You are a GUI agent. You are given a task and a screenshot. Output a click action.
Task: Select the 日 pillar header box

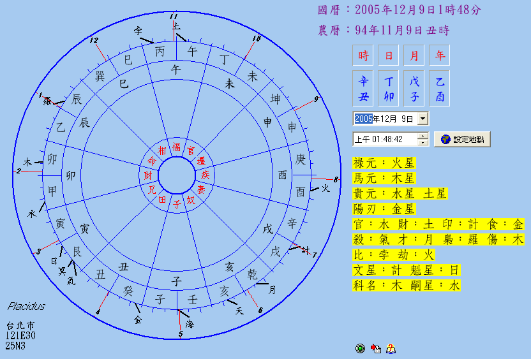point(389,55)
